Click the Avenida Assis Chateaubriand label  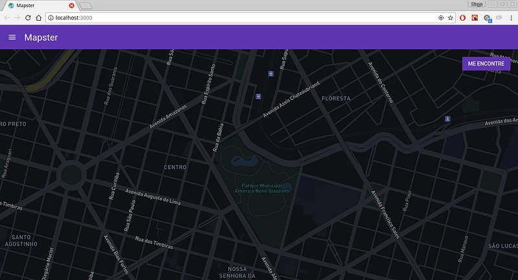[291, 99]
